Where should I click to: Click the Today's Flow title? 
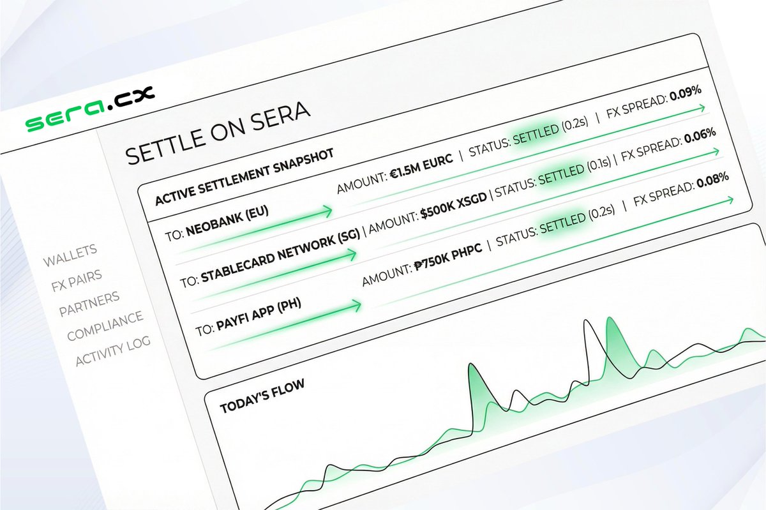[262, 396]
